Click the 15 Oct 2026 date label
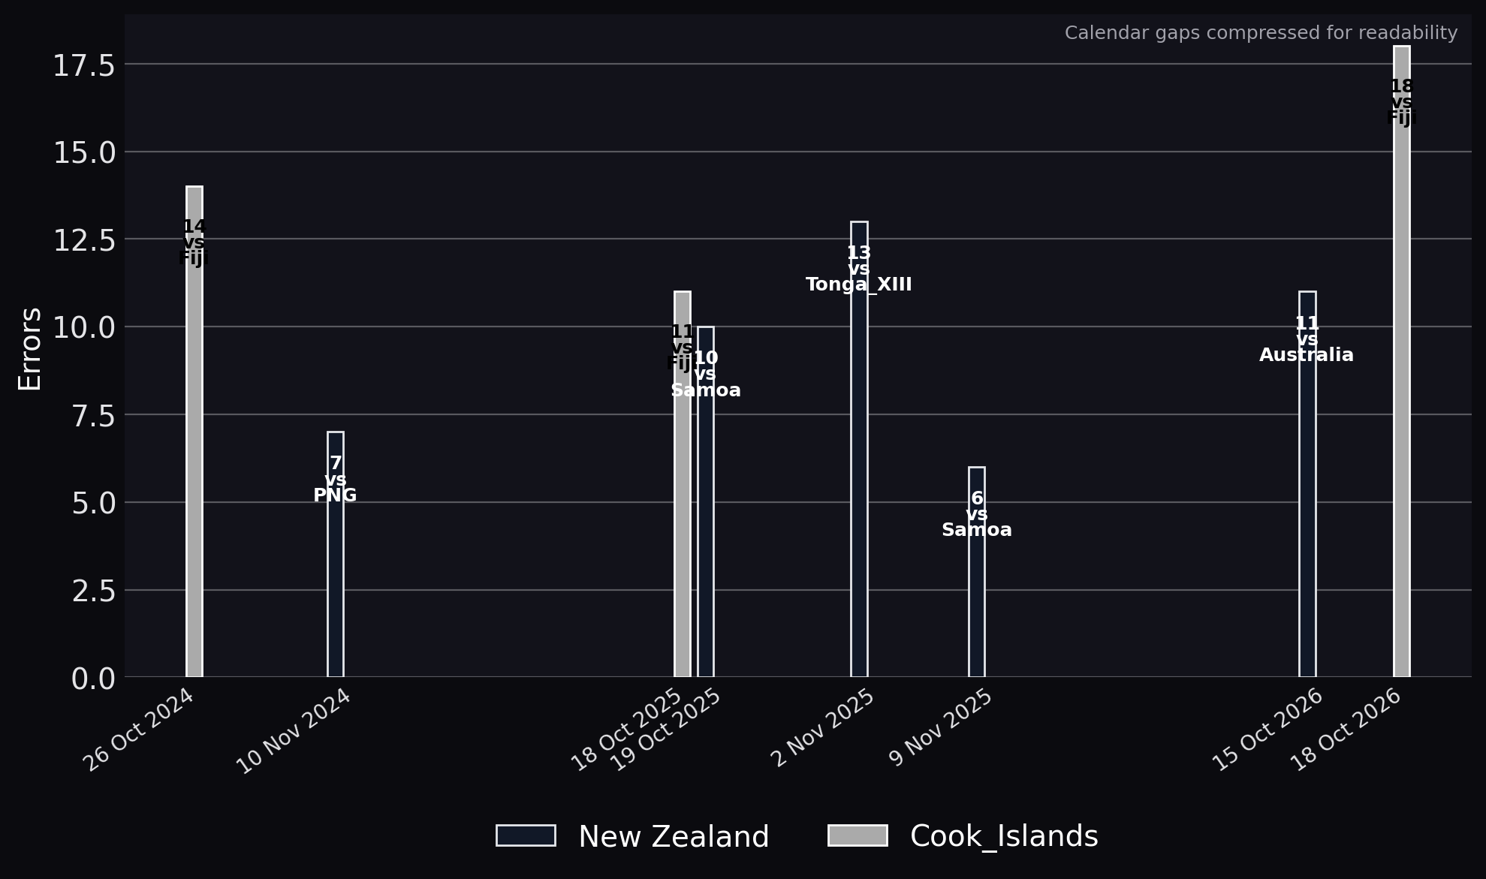This screenshot has height=879, width=1486. click(x=1269, y=730)
